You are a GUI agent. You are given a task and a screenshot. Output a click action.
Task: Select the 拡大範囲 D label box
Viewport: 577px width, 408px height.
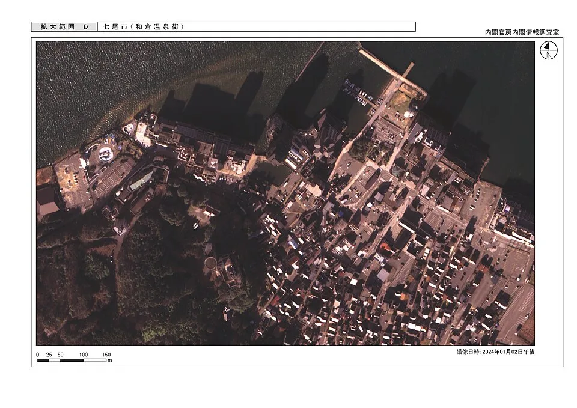[64, 27]
